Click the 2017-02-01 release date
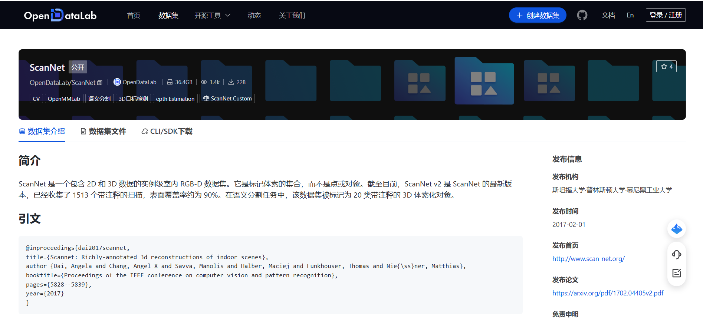703x321 pixels. [x=569, y=225]
